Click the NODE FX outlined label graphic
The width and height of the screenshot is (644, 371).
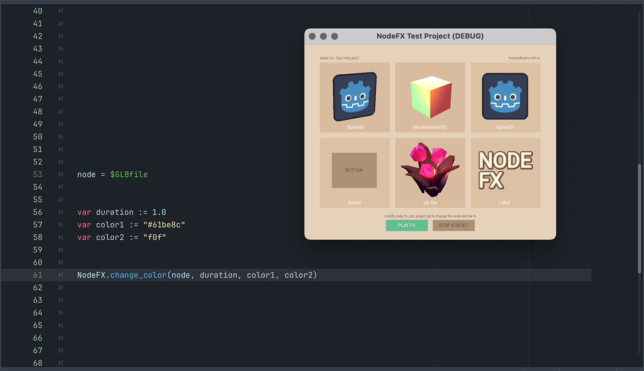(505, 170)
